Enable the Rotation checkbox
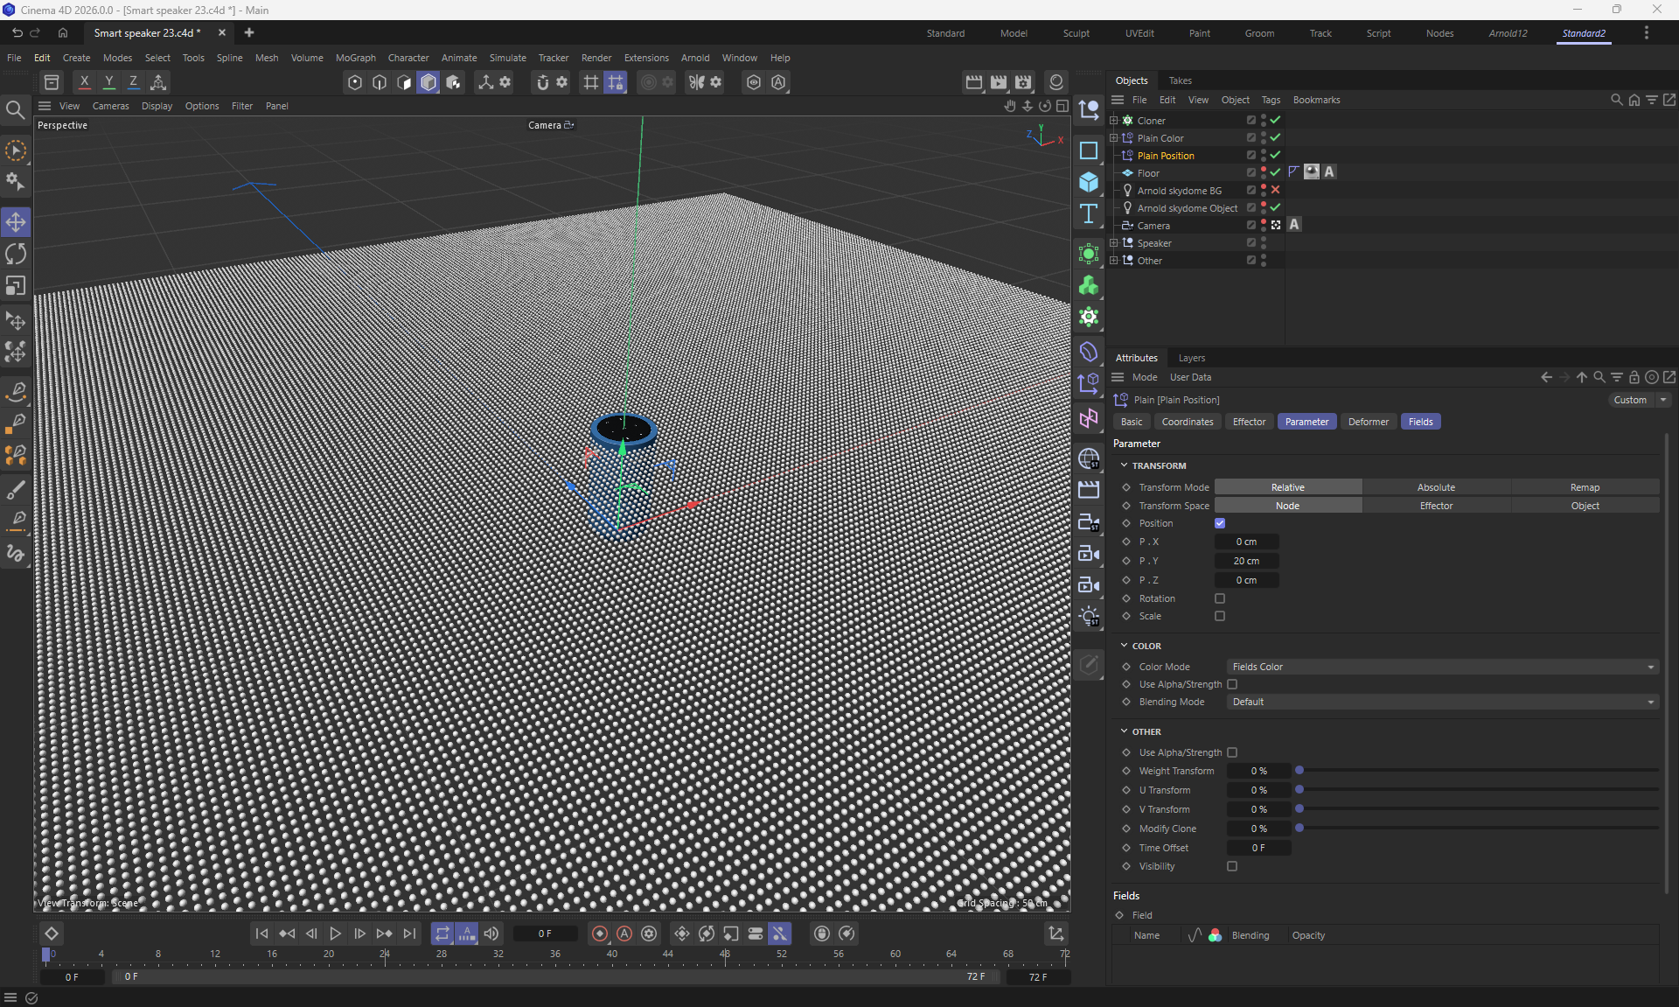This screenshot has height=1007, width=1679. coord(1220,598)
